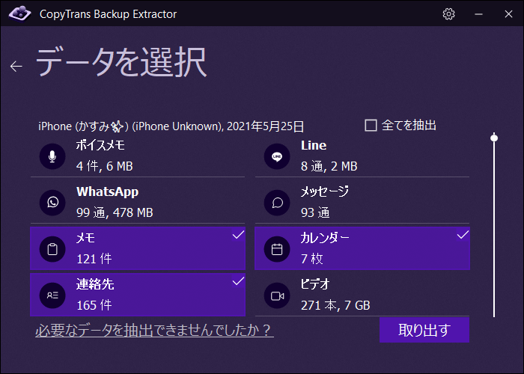Select the WhatsApp title label
Screen dimensions: 524x374
pos(107,191)
